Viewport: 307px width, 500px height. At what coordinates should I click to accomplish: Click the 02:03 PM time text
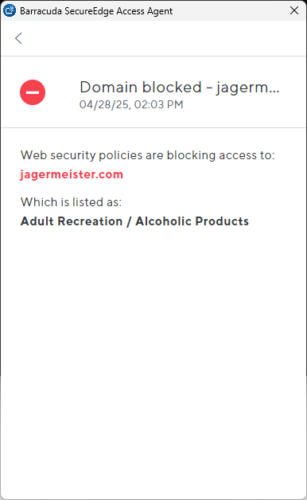158,104
